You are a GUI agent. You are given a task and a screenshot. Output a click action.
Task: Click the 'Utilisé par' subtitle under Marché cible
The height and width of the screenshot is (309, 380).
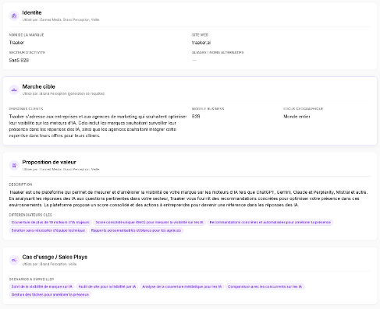point(63,93)
